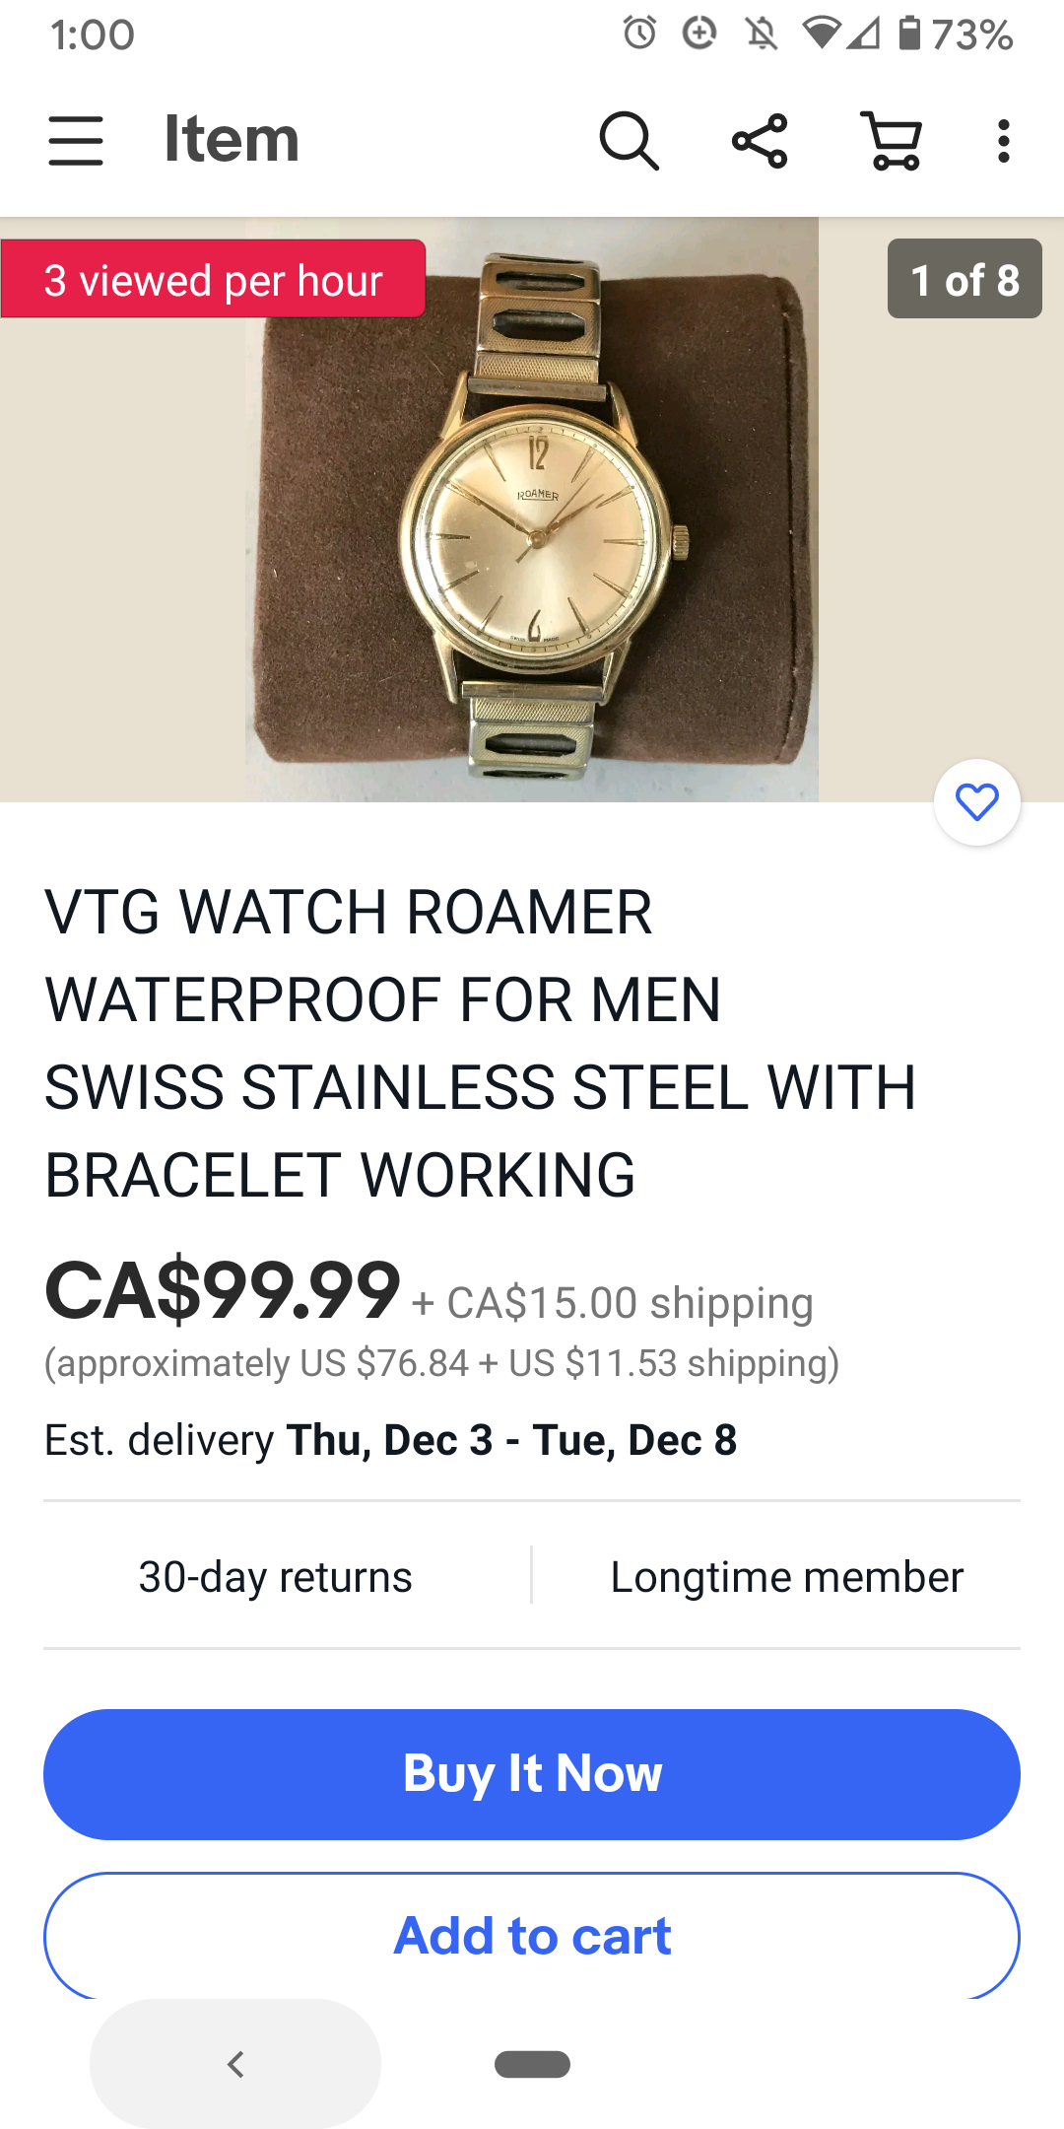Screen dimensions: 1064x2129
Task: Tap the search magnifier icon
Action: tap(629, 141)
